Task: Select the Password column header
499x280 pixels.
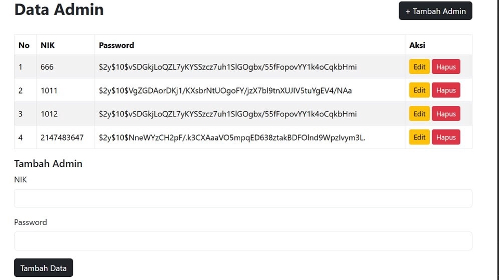Action: click(x=116, y=45)
